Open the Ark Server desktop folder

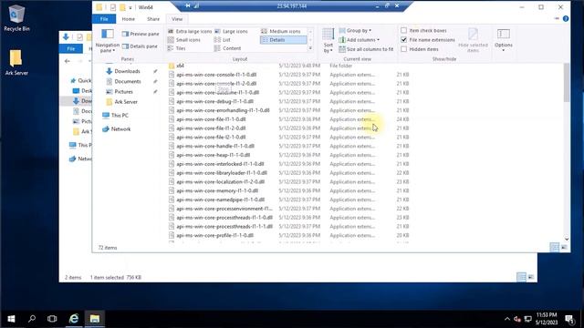click(16, 62)
